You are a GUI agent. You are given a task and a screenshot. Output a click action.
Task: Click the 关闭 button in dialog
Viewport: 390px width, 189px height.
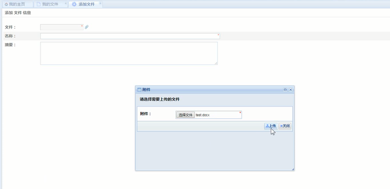click(285, 126)
